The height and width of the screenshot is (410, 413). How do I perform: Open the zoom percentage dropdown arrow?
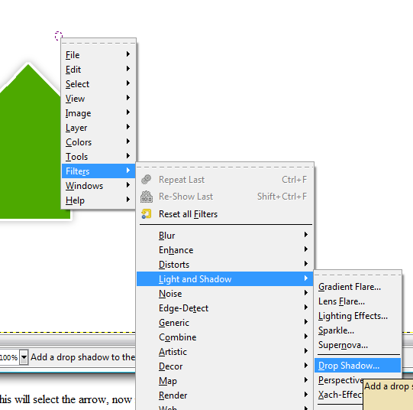[24, 357]
